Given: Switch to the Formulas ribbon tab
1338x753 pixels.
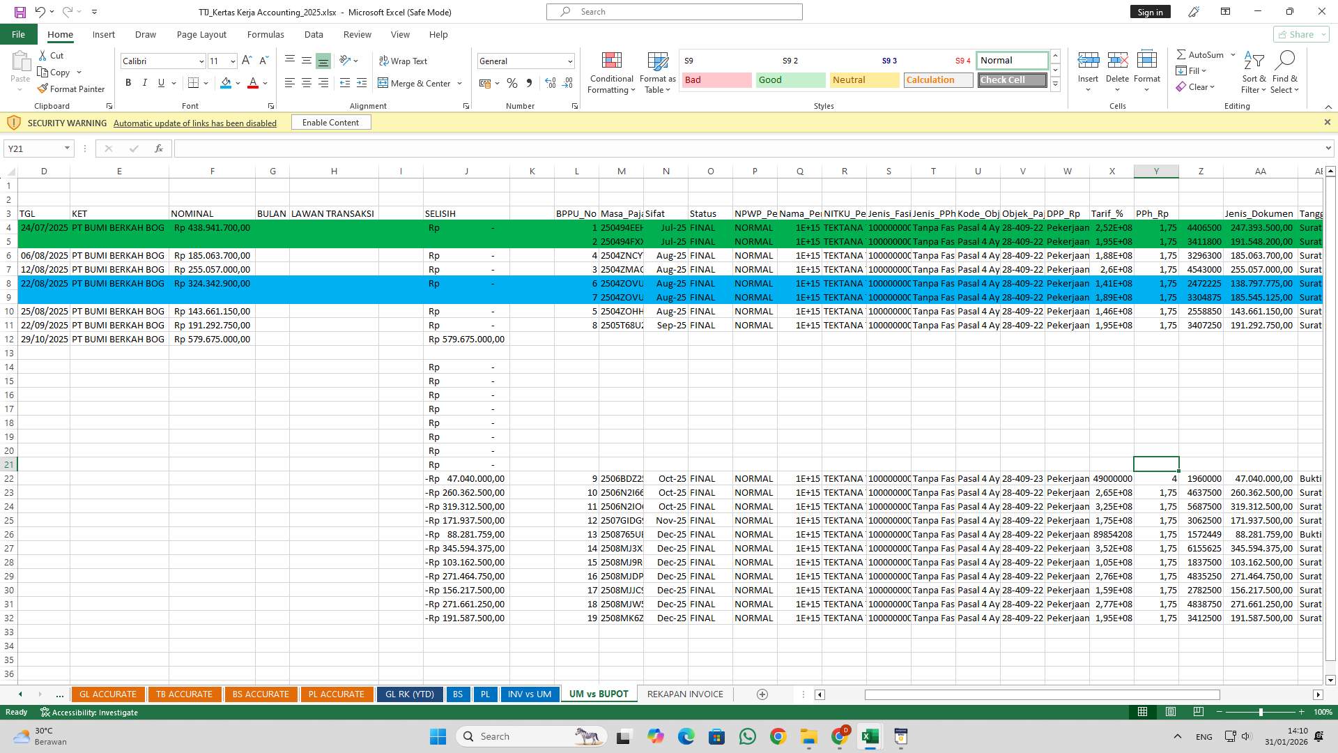Looking at the screenshot, I should coord(265,34).
